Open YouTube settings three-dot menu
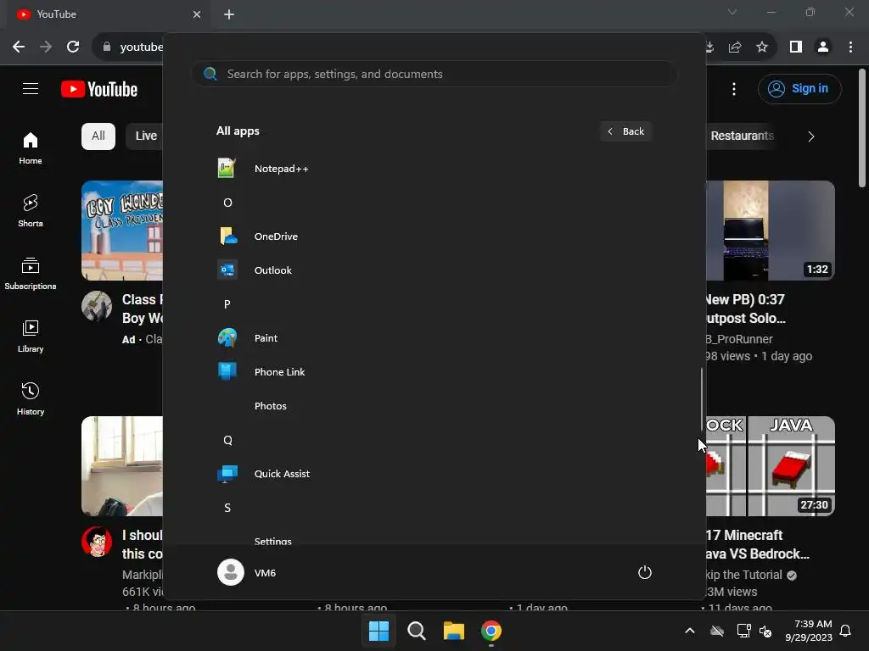869x651 pixels. coord(734,88)
